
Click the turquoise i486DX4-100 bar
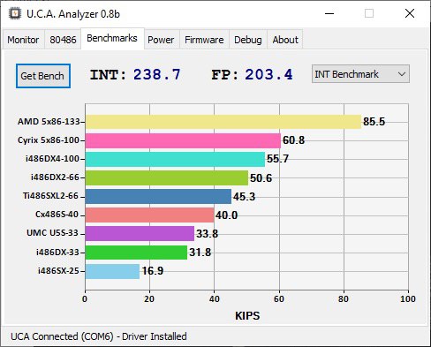coord(175,159)
